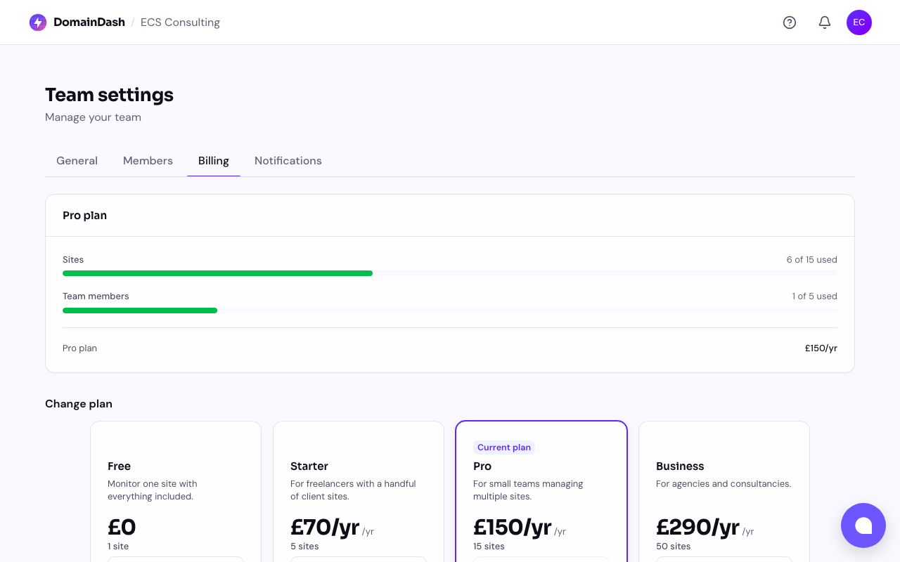Switch to the General tab
Viewport: 900px width, 562px height.
point(77,160)
